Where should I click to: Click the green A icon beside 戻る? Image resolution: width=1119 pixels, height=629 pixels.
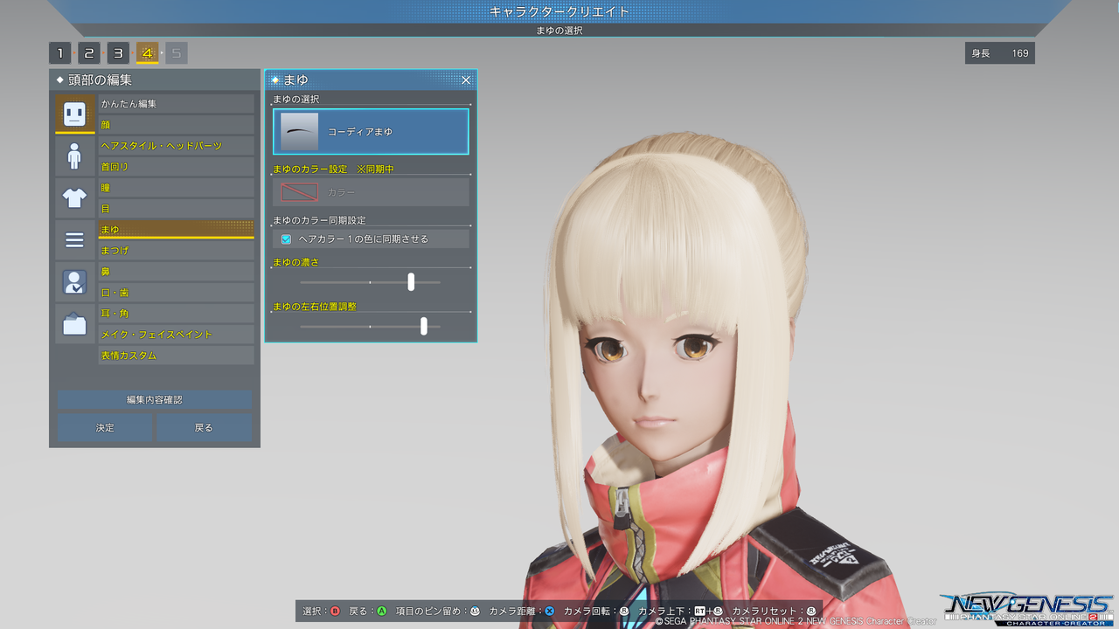pyautogui.click(x=382, y=611)
